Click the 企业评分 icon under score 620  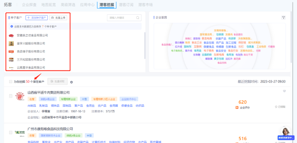[x=237, y=107]
